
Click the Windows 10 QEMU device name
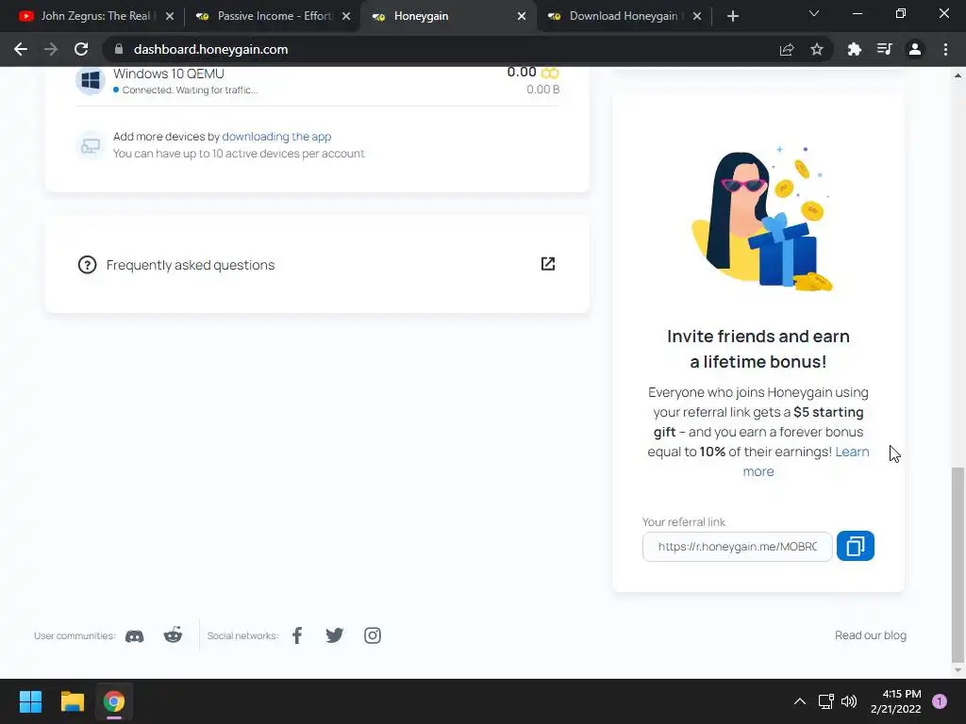(169, 74)
